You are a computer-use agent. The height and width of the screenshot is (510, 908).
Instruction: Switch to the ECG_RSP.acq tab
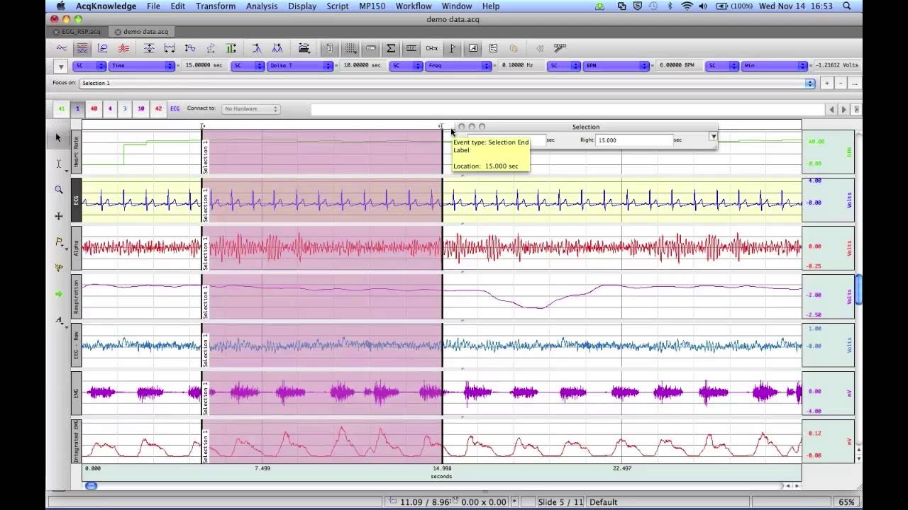point(77,32)
